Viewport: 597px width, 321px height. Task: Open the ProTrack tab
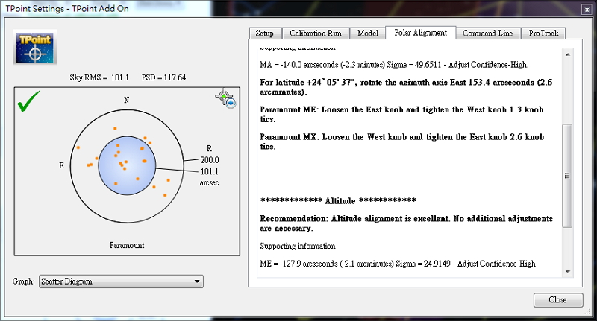[x=543, y=34]
